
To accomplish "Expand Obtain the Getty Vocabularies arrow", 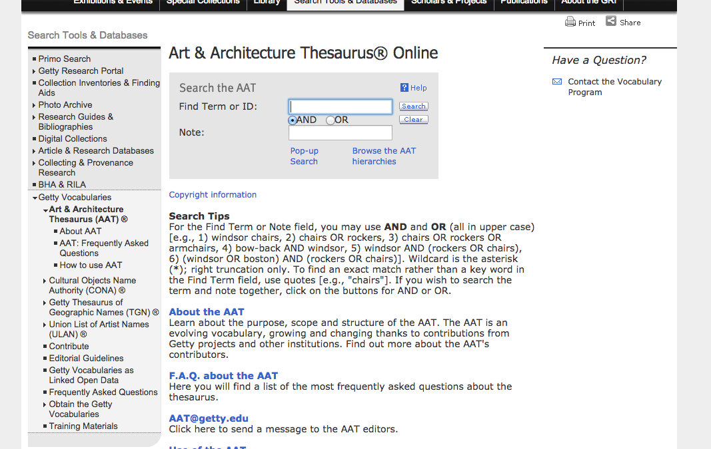I will [x=45, y=404].
